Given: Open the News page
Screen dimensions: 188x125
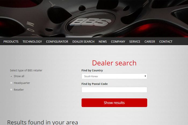Looking at the screenshot, I should tap(103, 42).
